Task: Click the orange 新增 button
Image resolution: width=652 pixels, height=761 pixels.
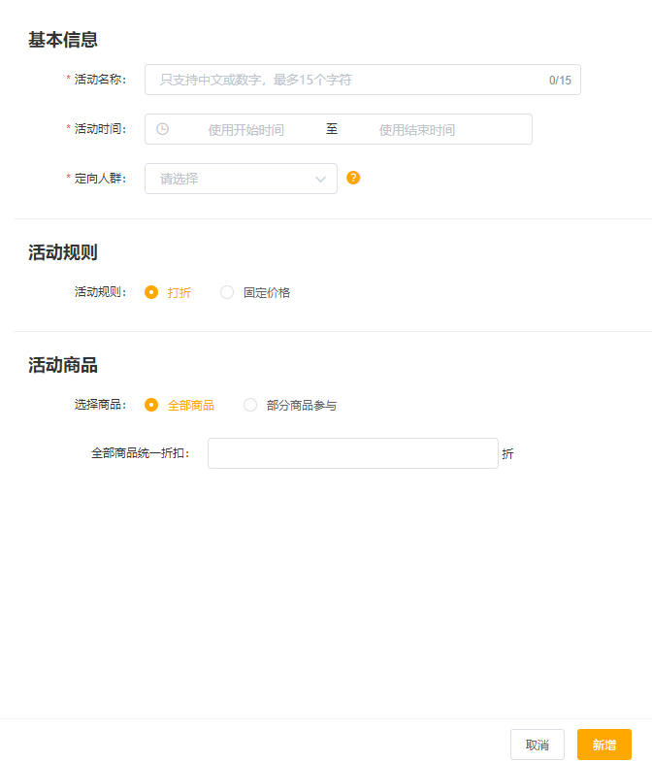Action: pyautogui.click(x=603, y=744)
